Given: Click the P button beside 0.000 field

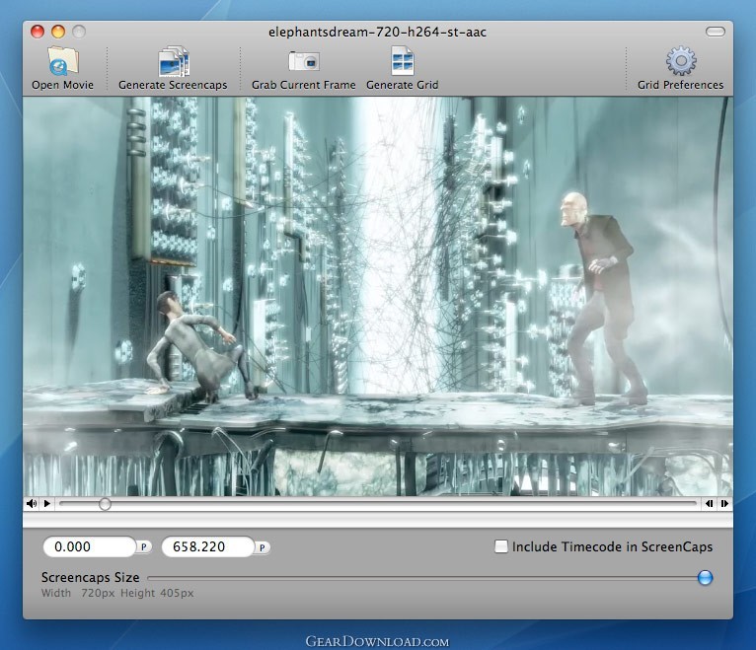Looking at the screenshot, I should click(144, 546).
